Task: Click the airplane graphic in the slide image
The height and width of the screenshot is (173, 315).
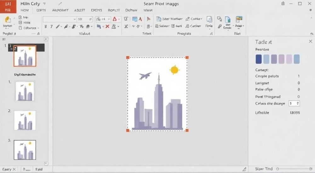Action: point(145,76)
